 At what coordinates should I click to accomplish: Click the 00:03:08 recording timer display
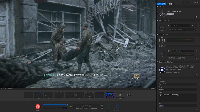(x=86, y=106)
